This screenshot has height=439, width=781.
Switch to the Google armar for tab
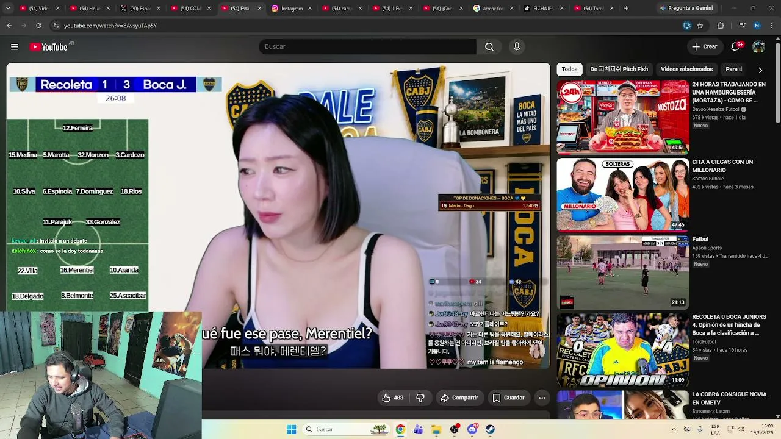click(x=493, y=9)
